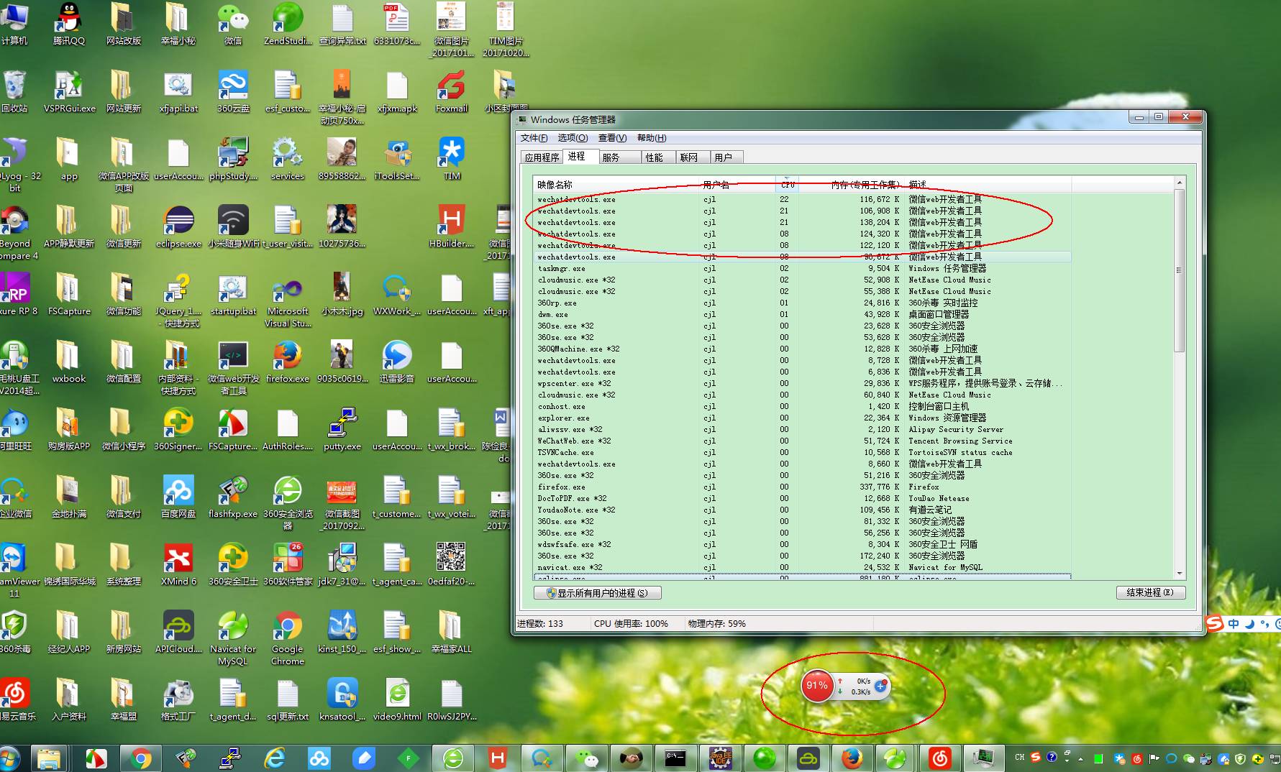Launch Google Chrome desktop shortcut
1281x772 pixels.
click(x=288, y=638)
